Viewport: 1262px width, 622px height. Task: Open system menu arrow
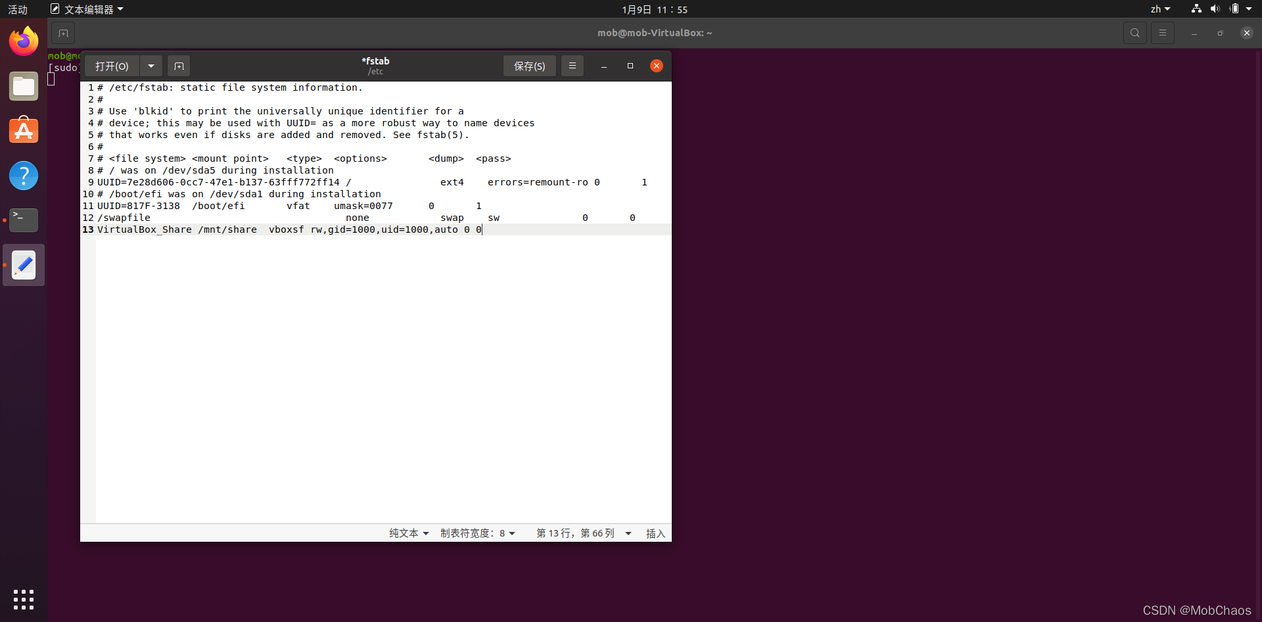point(1249,9)
